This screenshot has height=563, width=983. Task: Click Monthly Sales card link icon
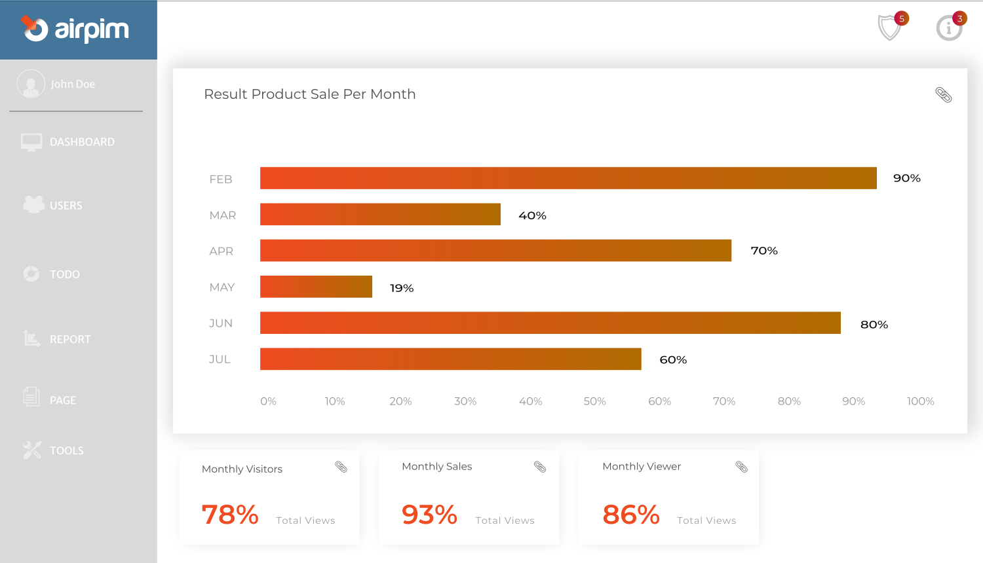coord(540,467)
